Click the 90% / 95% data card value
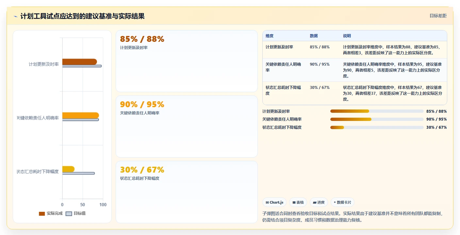The height and width of the screenshot is (235, 460). click(142, 105)
